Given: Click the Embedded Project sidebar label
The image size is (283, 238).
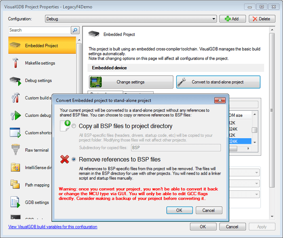Looking at the screenshot, I should coord(42,46).
